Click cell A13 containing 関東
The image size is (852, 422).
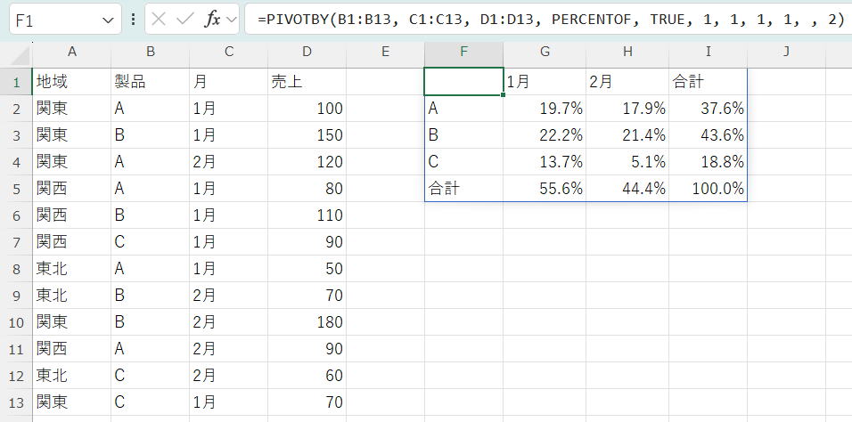(x=71, y=403)
